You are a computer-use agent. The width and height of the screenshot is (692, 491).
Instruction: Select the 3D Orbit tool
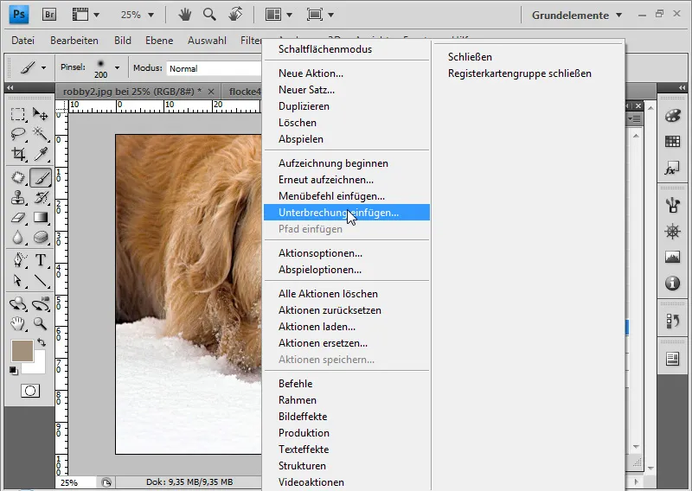click(41, 304)
